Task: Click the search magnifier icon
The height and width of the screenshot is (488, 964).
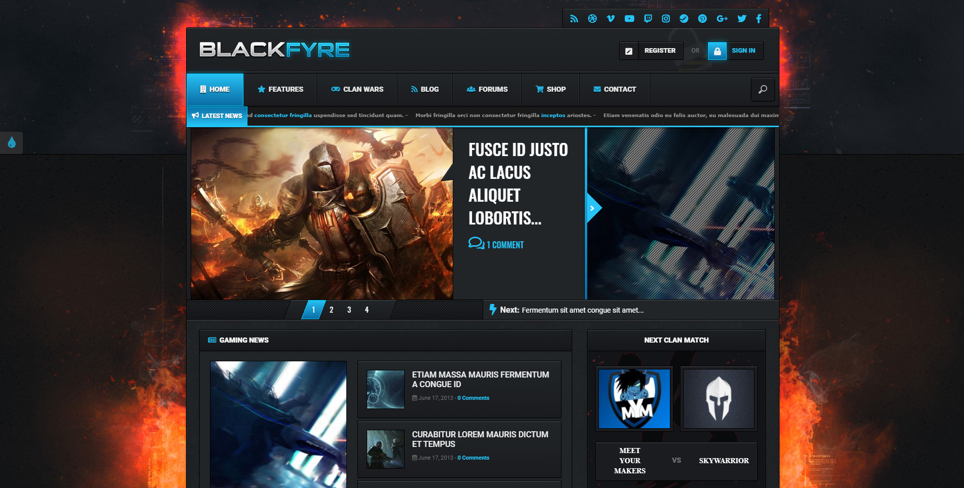Action: coord(763,90)
